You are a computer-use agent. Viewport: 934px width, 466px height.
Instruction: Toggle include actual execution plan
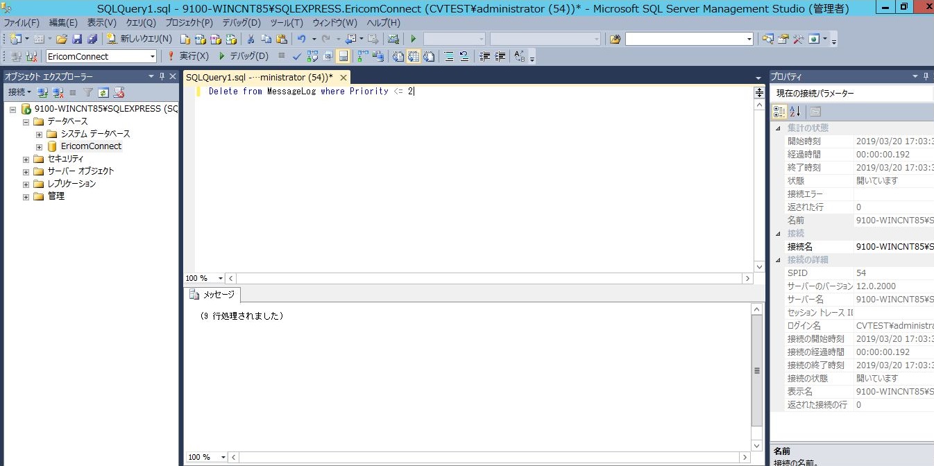[363, 56]
